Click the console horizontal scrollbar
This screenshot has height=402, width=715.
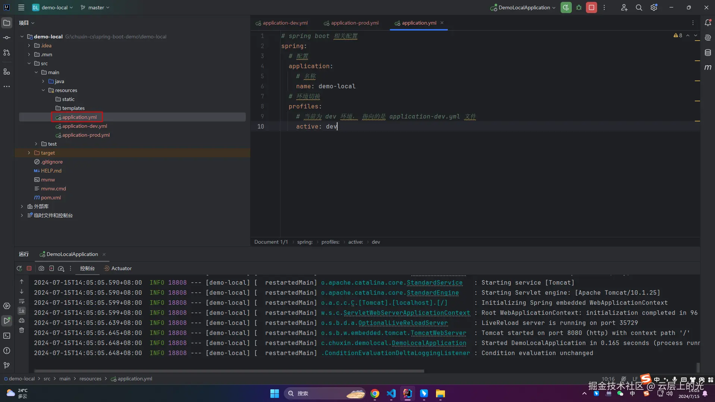[229, 371]
